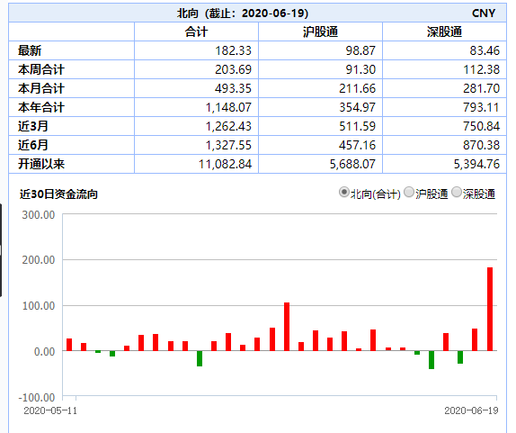Select the 沪股通 radio button

[x=409, y=192]
